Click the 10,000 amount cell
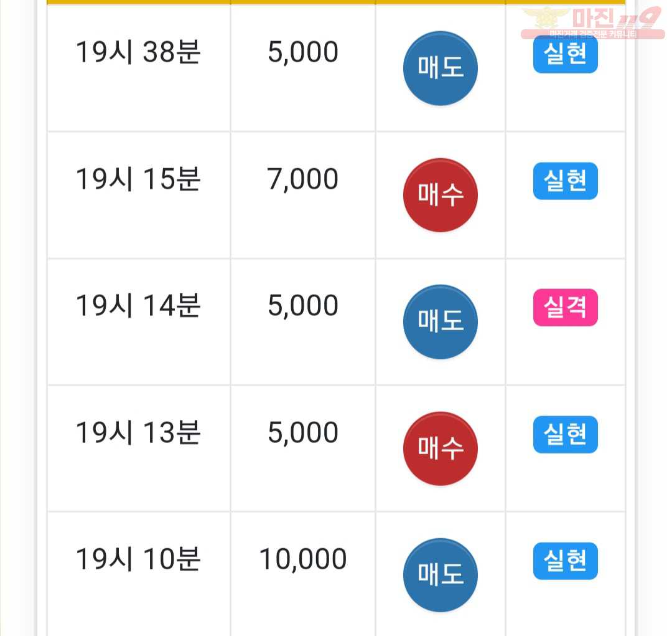Screen dimensions: 672x636 point(302,559)
